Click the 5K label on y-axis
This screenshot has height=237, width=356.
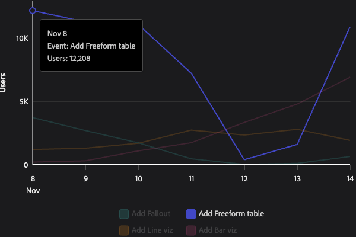pos(24,102)
